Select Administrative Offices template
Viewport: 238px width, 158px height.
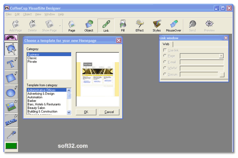pyautogui.click(x=47, y=90)
